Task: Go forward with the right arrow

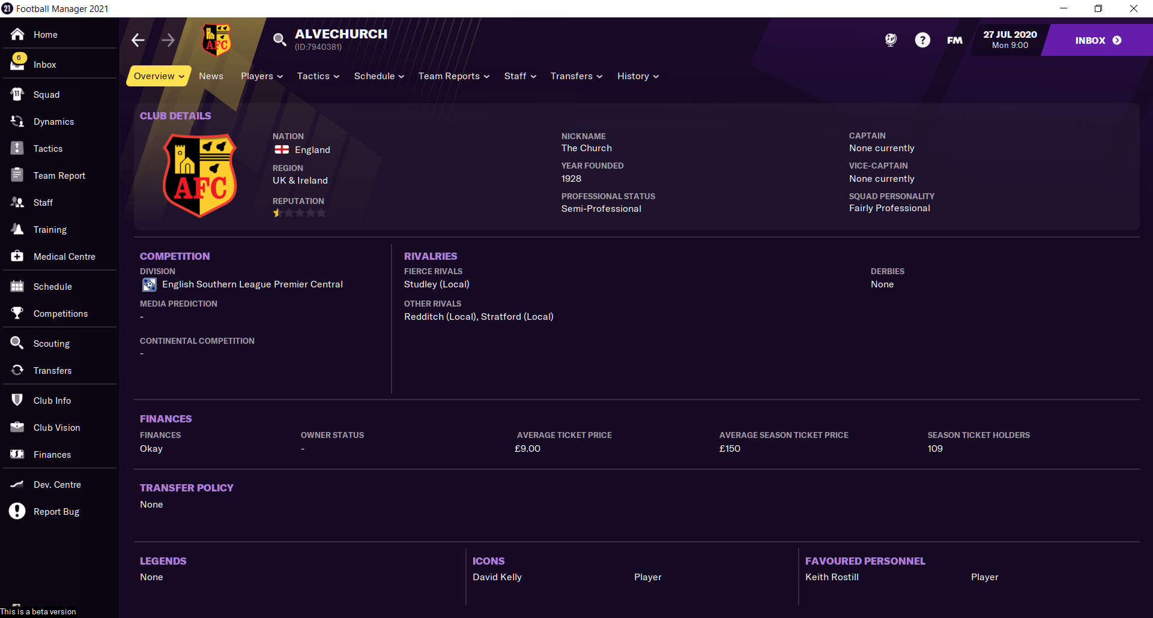Action: [168, 40]
